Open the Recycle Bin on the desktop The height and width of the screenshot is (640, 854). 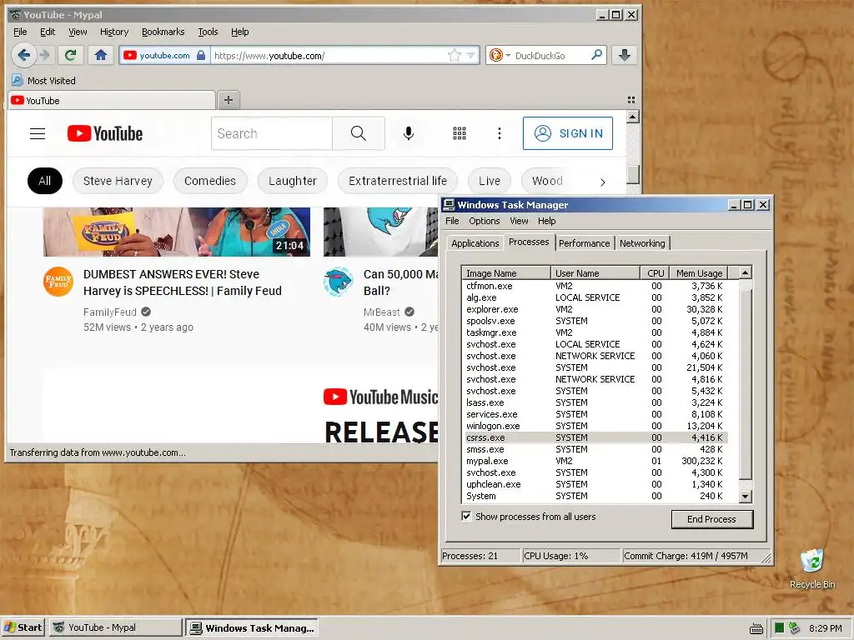click(x=812, y=568)
